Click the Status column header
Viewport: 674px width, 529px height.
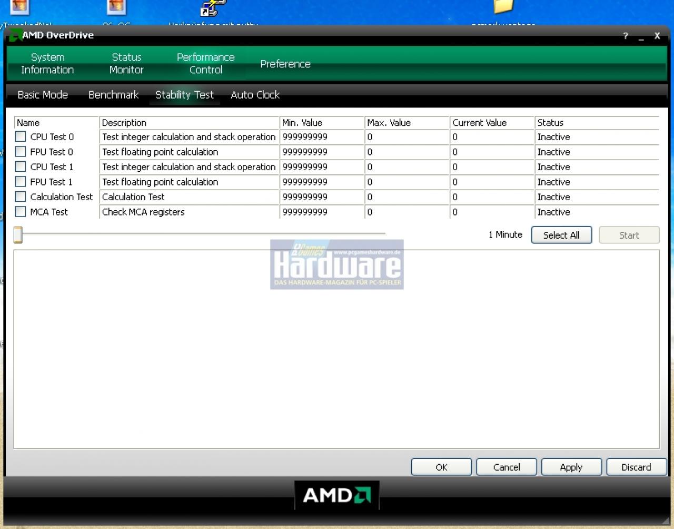(597, 123)
